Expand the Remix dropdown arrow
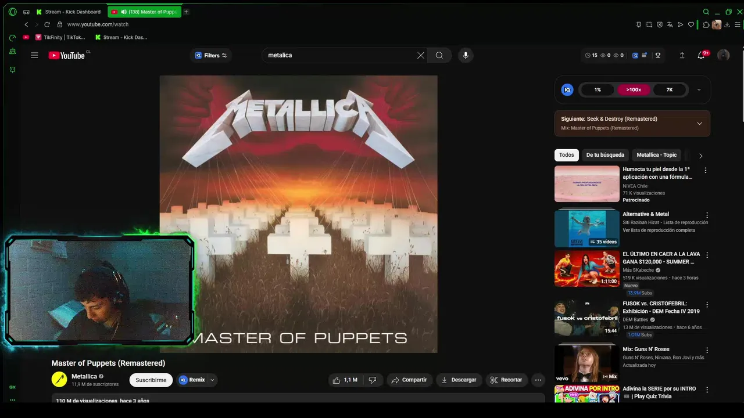The width and height of the screenshot is (744, 418). [212, 380]
